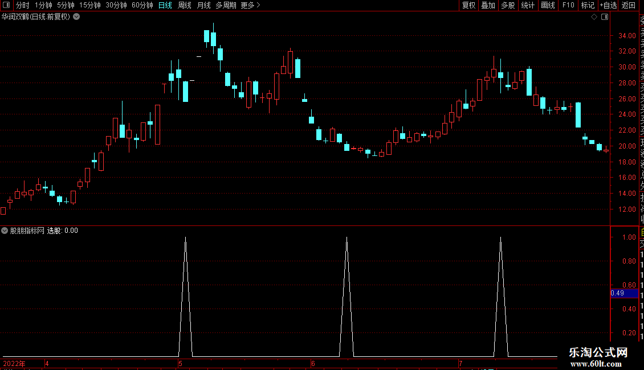Switch to the 分时 chart view
Viewport: 644px width, 370px height.
[x=23, y=5]
